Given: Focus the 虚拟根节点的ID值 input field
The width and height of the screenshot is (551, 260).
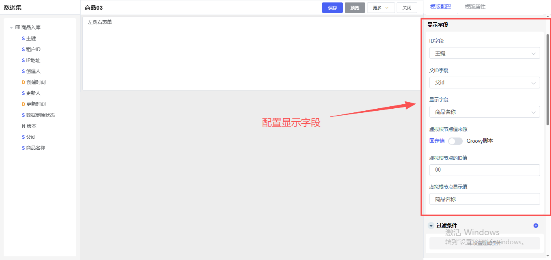Looking at the screenshot, I should coord(484,170).
